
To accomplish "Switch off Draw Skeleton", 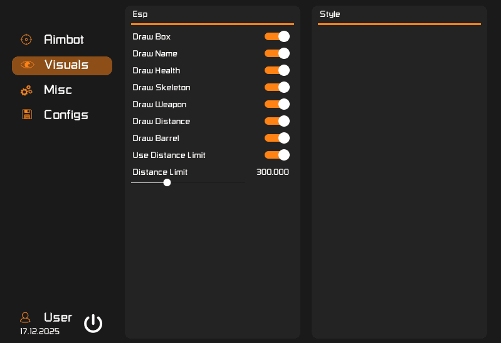I will (x=277, y=87).
